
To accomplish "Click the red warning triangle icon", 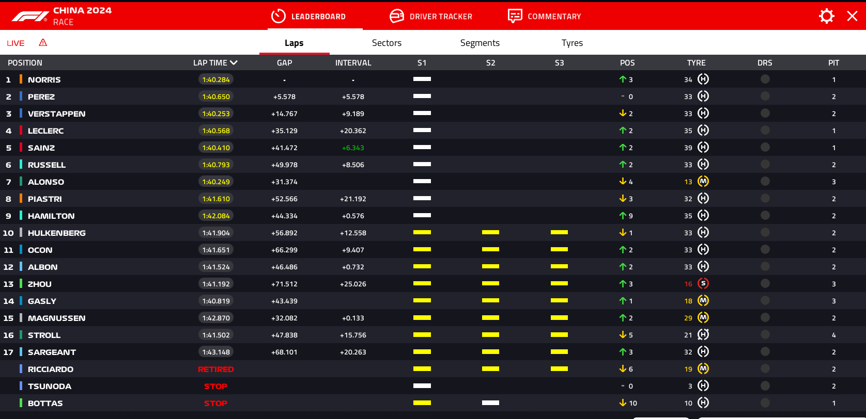I will (x=43, y=42).
